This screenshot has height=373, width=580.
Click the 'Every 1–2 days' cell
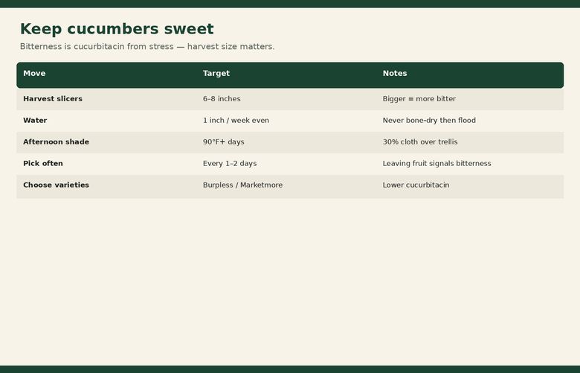[x=230, y=163]
